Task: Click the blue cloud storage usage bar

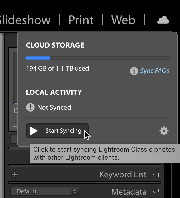Action: click(x=38, y=58)
